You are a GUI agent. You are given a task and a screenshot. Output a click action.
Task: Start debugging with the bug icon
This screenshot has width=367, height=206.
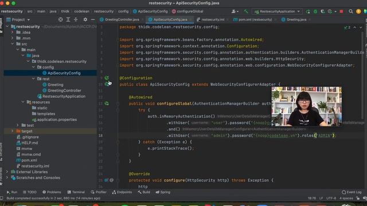315,11
